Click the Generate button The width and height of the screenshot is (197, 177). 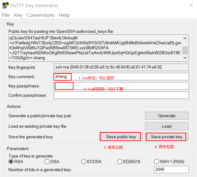pyautogui.click(x=167, y=116)
